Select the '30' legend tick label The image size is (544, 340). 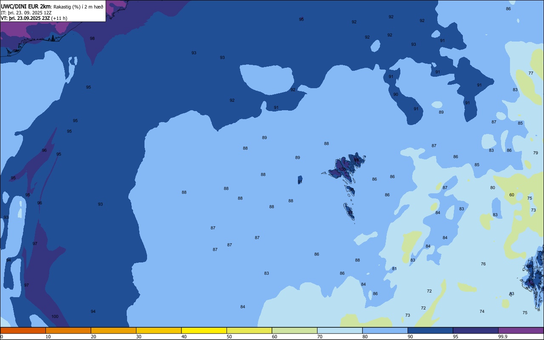pos(139,337)
